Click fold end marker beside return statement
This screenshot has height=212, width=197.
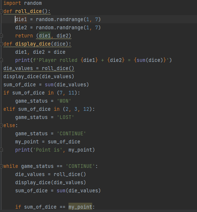[1, 36]
